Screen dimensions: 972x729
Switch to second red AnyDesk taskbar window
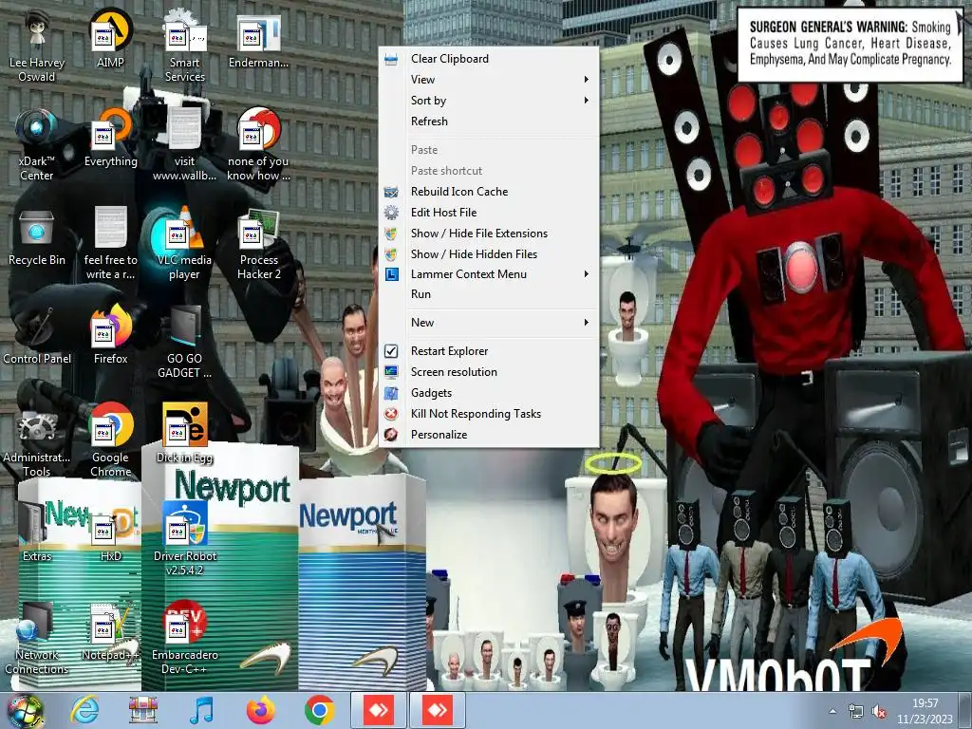(x=438, y=710)
